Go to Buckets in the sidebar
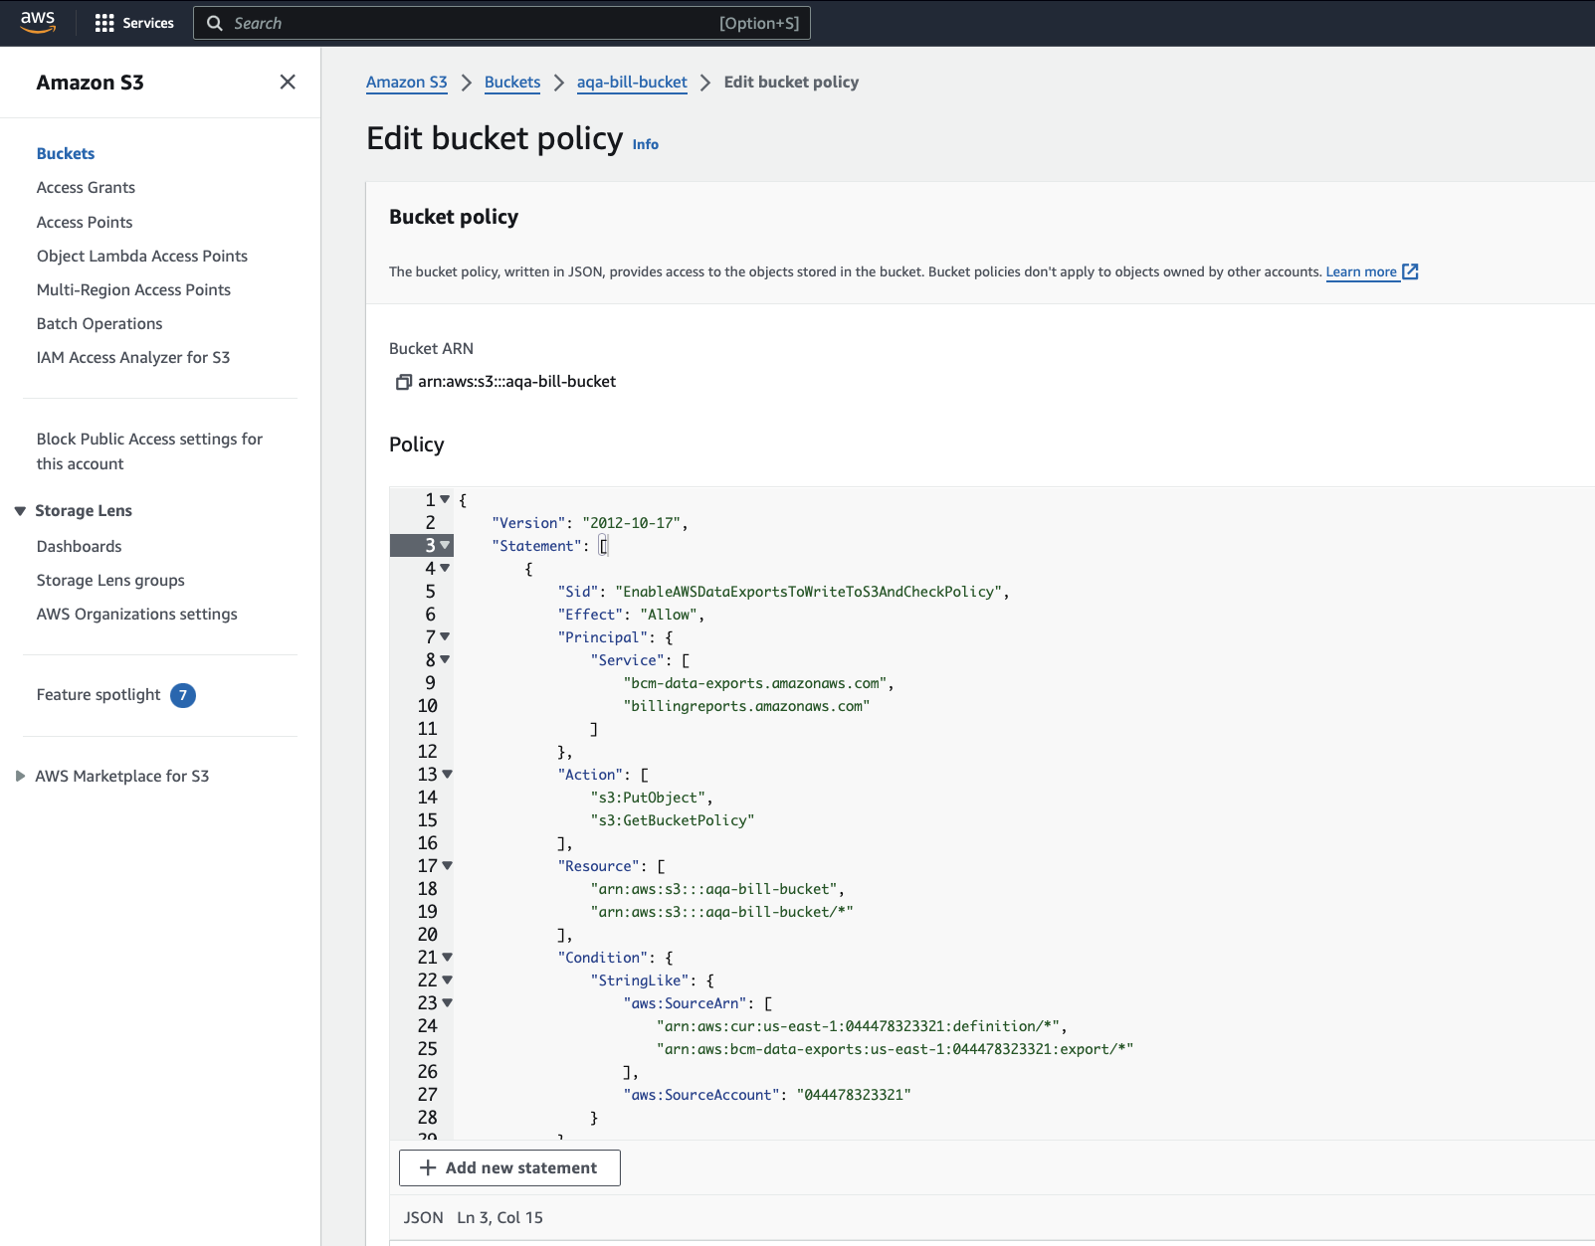Image resolution: width=1595 pixels, height=1246 pixels. pyautogui.click(x=66, y=153)
